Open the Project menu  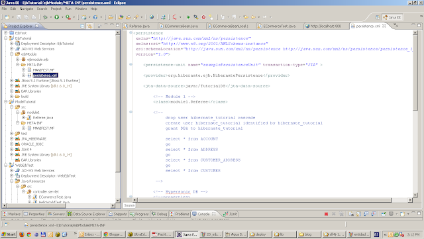pos(56,9)
